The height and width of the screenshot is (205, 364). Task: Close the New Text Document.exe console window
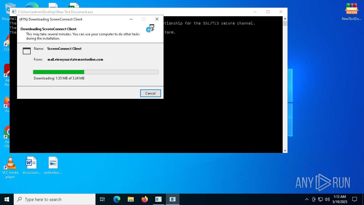click(281, 12)
